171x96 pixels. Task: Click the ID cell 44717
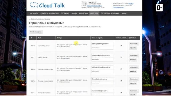33,93
